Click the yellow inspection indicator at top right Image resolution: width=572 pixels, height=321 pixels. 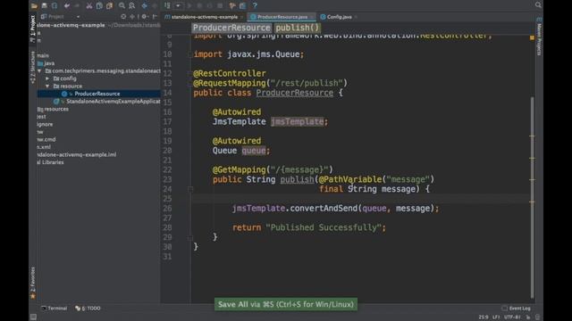(532, 37)
